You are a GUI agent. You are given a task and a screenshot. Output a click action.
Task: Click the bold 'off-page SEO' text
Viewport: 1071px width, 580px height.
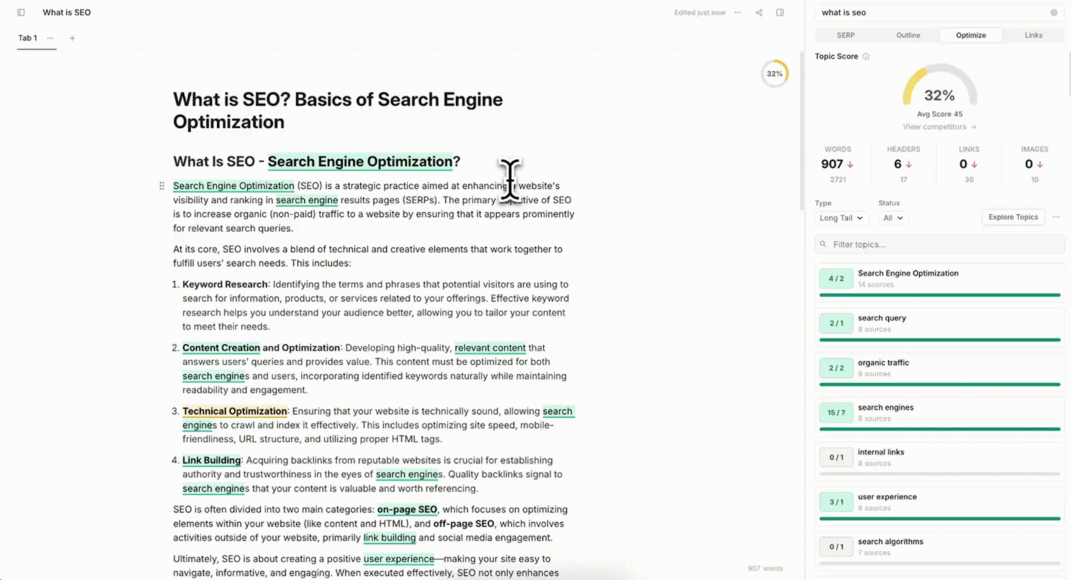(x=463, y=523)
